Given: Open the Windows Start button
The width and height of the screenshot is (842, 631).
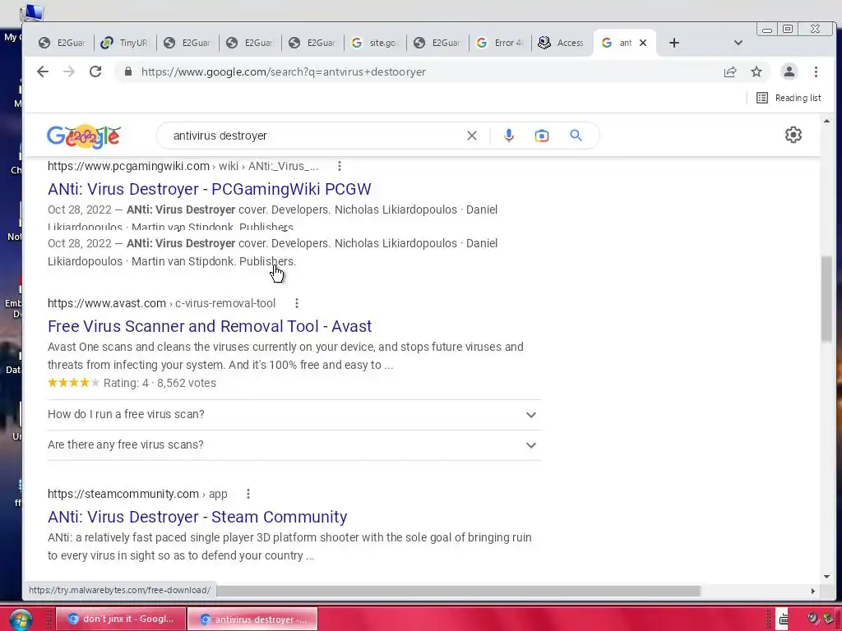Looking at the screenshot, I should click(21, 619).
